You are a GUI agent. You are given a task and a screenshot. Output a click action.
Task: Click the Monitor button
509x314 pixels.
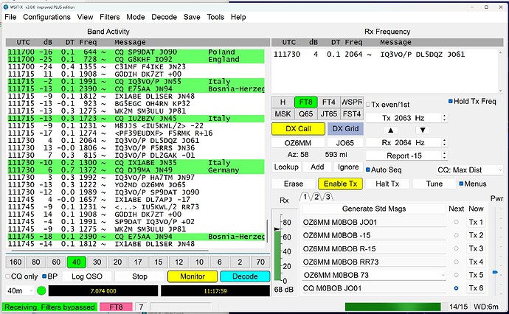tap(193, 276)
